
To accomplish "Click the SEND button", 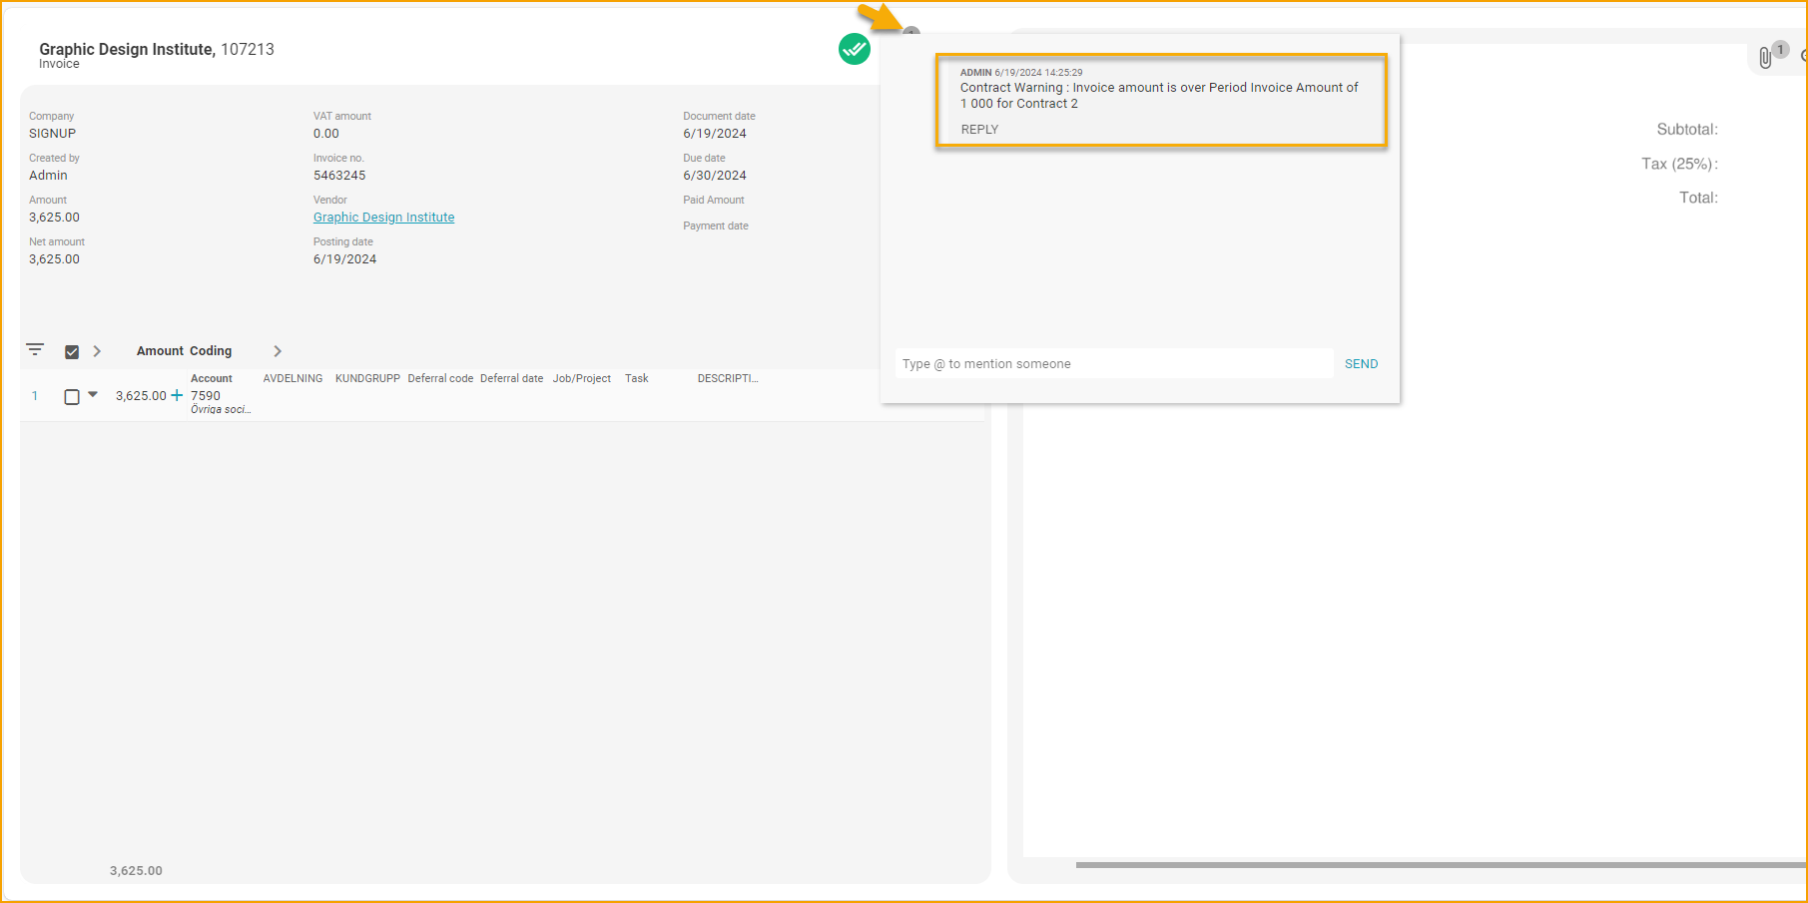I will [x=1361, y=364].
